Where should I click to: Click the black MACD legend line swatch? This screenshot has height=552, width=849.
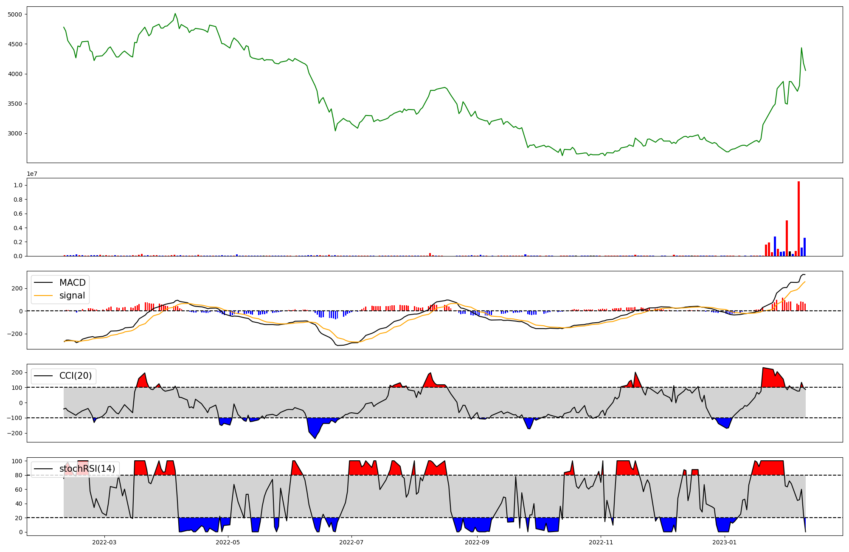[43, 283]
